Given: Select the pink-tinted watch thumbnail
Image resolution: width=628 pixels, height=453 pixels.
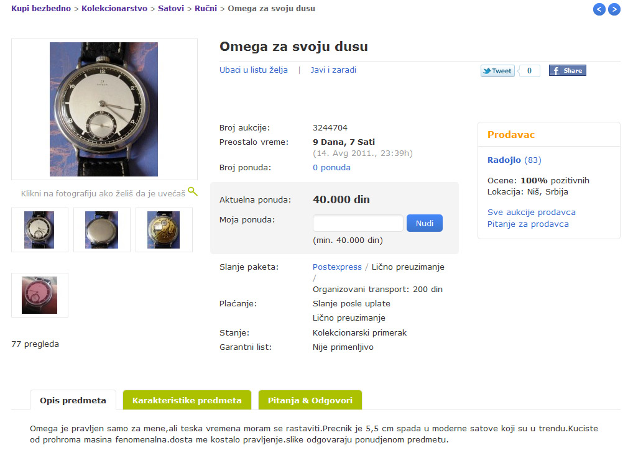Looking at the screenshot, I should 39,295.
